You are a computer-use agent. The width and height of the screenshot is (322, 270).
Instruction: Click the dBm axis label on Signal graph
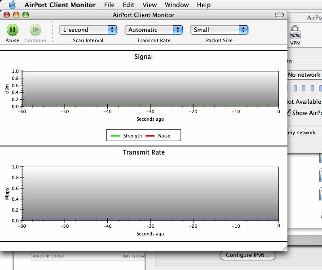tap(7, 89)
